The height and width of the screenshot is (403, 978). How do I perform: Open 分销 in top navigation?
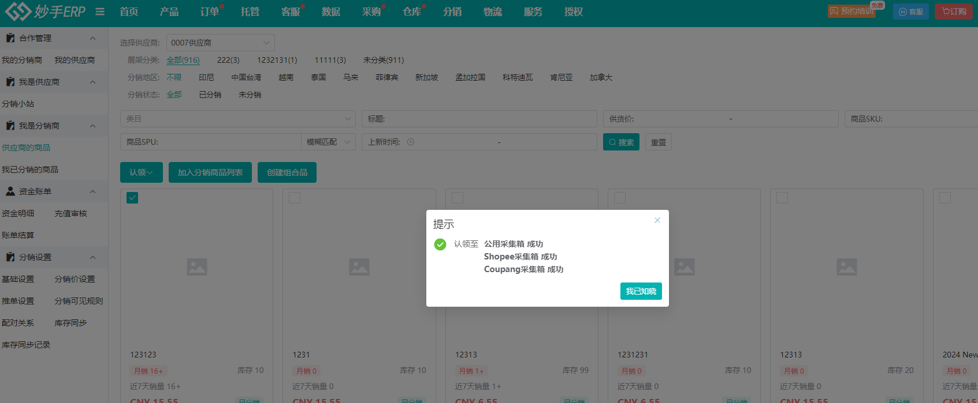[452, 12]
